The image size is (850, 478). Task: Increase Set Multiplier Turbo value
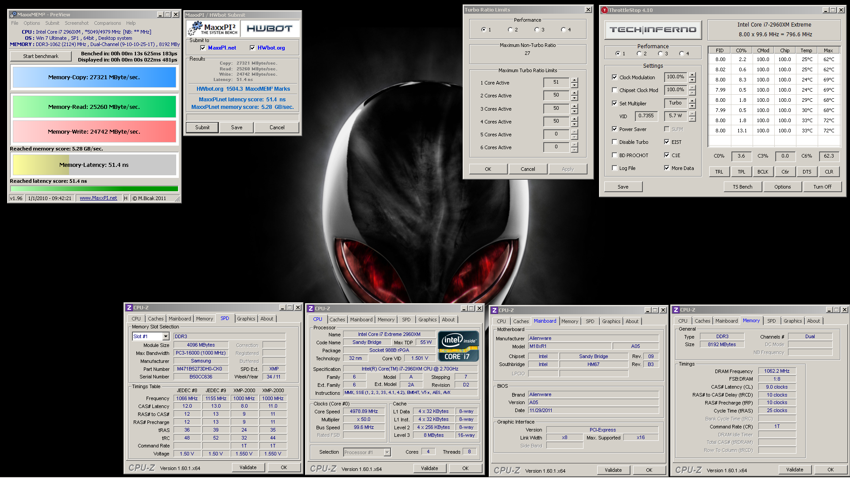pyautogui.click(x=692, y=101)
